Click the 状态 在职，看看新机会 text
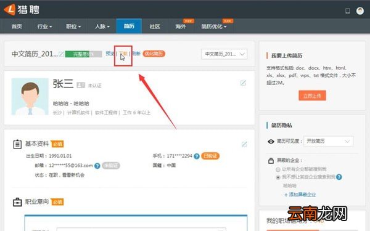 [60, 175]
